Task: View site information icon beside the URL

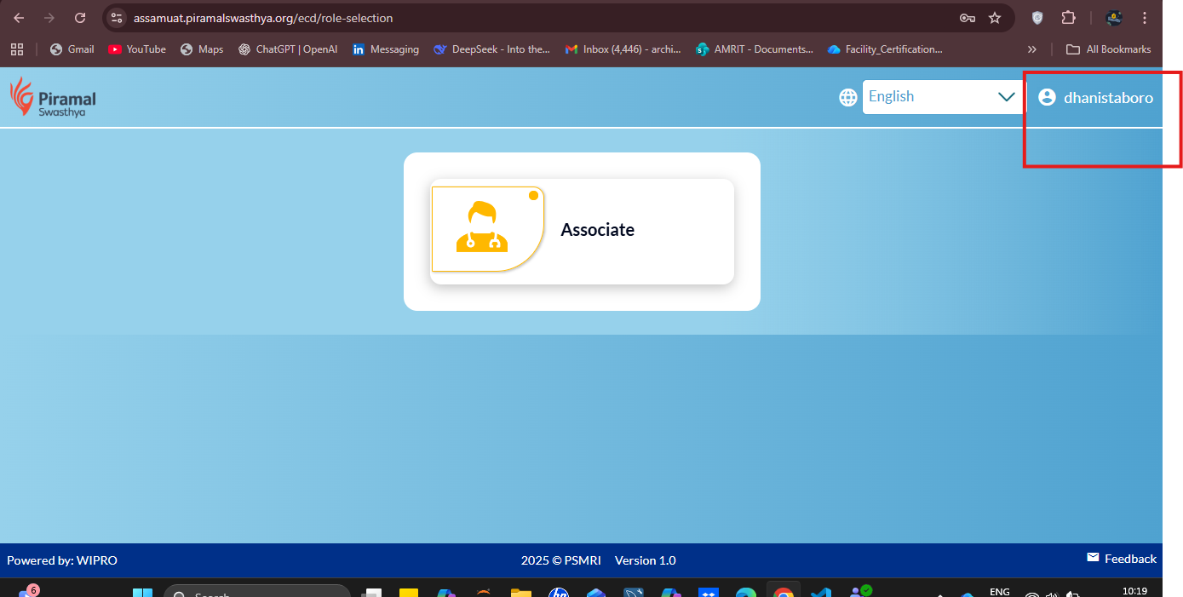Action: 118,18
